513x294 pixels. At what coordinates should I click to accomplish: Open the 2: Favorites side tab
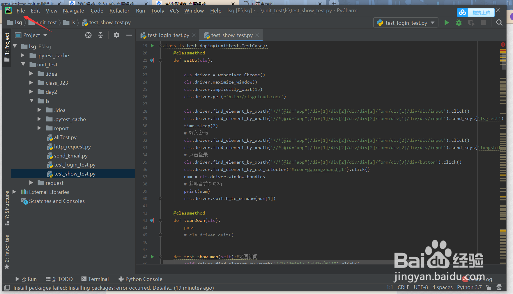(x=7, y=252)
